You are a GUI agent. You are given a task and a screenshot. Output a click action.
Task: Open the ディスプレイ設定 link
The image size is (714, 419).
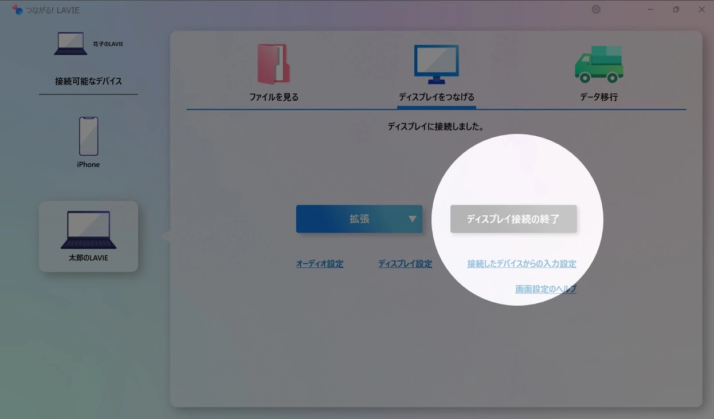405,264
